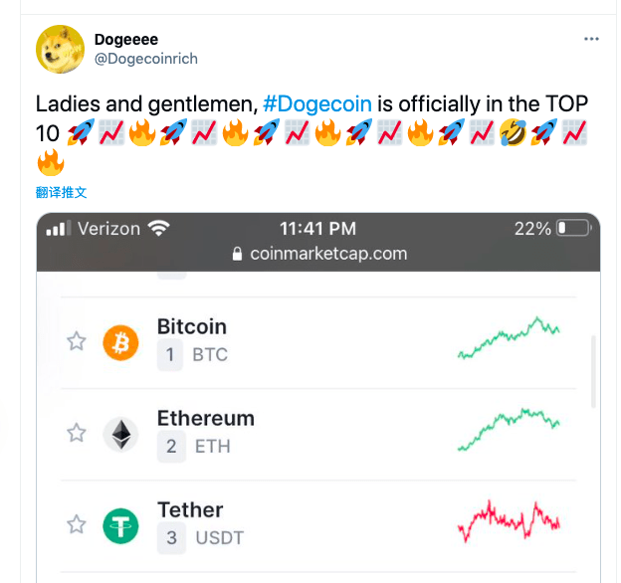Click the Wi-Fi signal icon
The height and width of the screenshot is (583, 621).
pyautogui.click(x=158, y=229)
